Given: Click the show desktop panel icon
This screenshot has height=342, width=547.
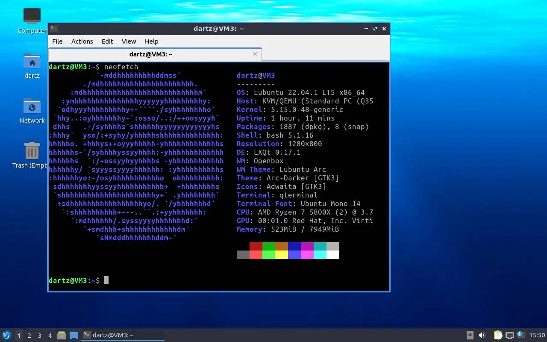Looking at the screenshot, I should (x=74, y=335).
